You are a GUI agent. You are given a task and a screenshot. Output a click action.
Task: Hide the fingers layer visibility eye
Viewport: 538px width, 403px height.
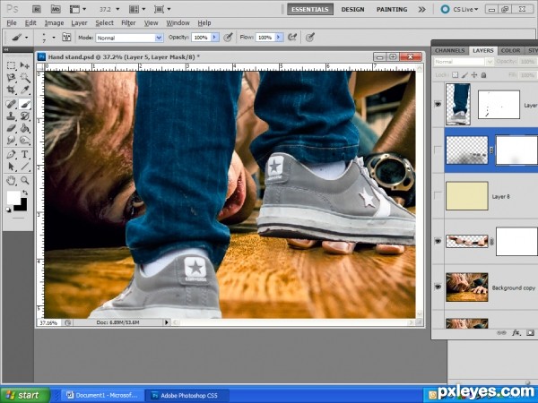click(x=438, y=241)
